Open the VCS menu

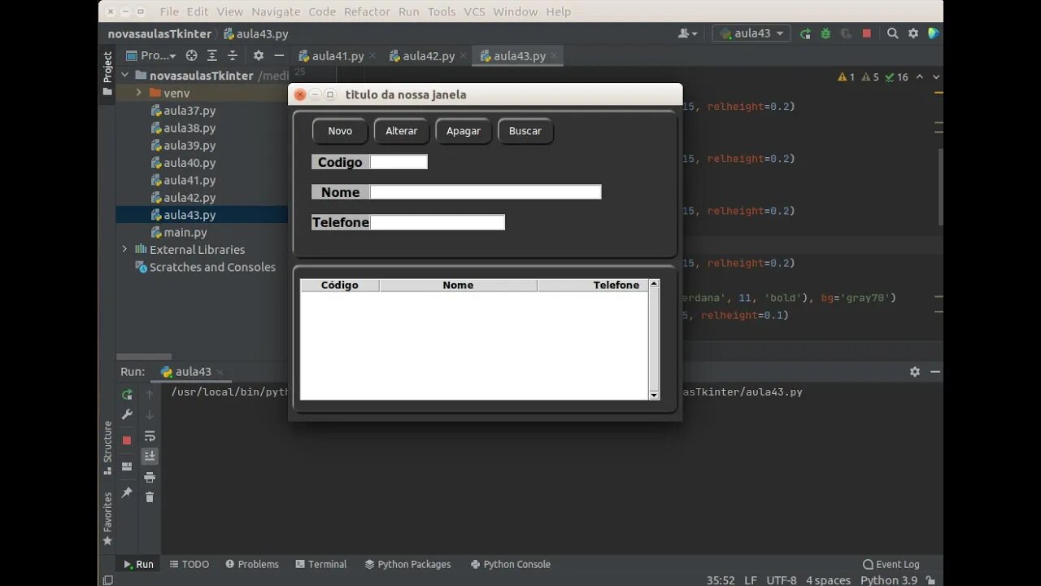pos(474,11)
